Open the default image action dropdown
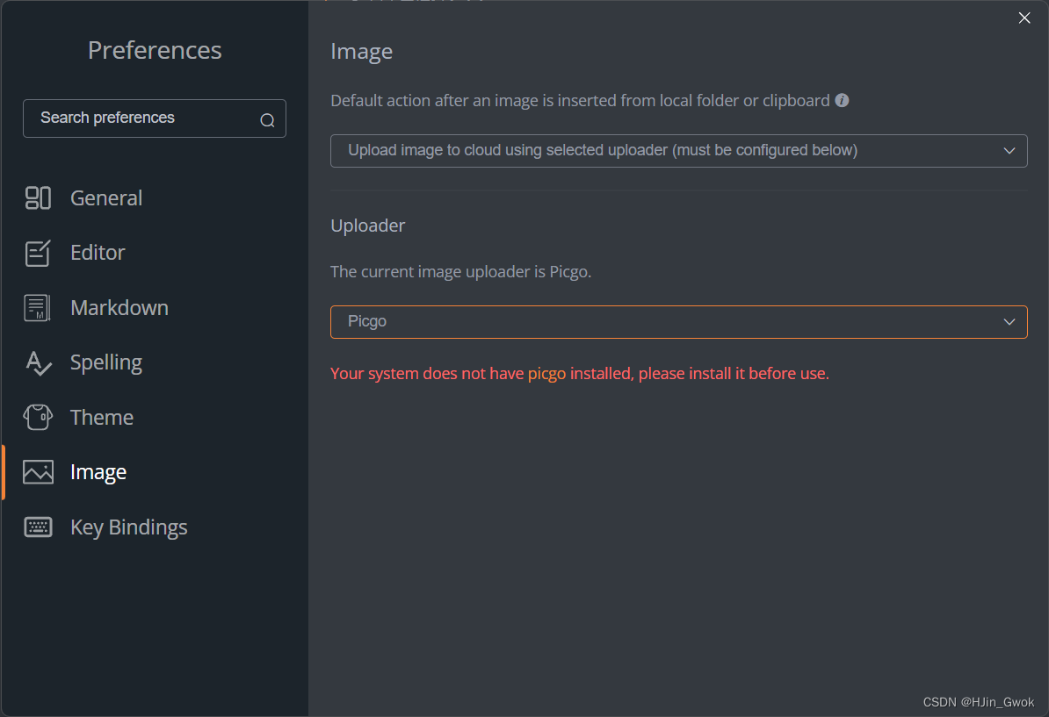 (x=678, y=151)
